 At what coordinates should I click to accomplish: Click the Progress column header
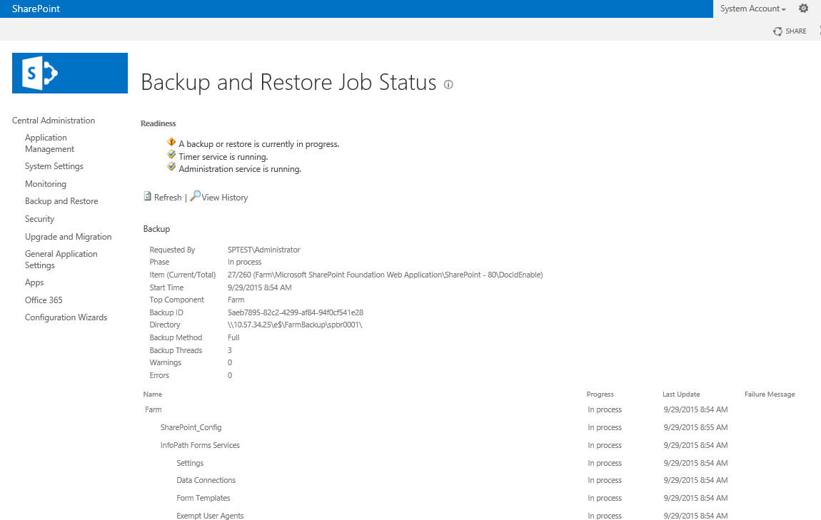tap(600, 394)
